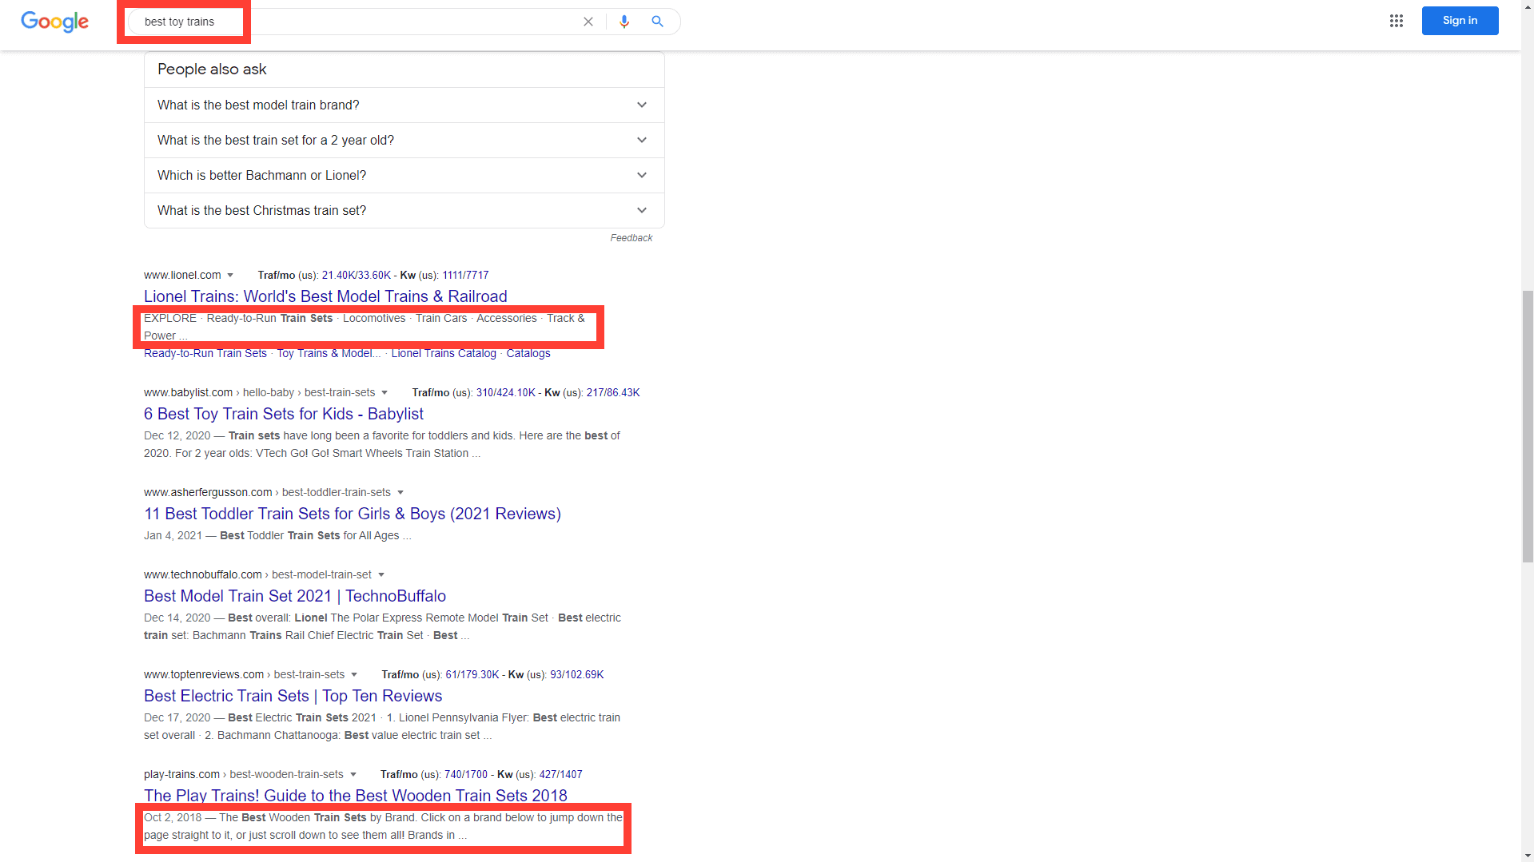
Task: Click play-trains traffic value 740
Action: 452,775
